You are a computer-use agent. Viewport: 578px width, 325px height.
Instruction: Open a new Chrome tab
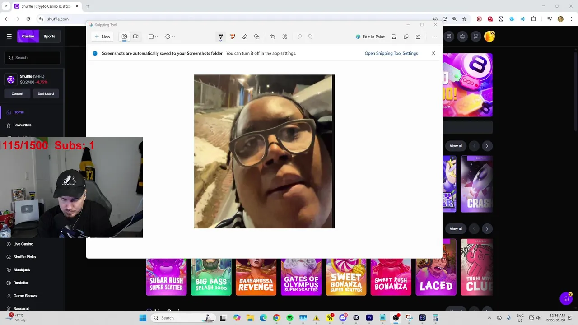[x=88, y=6]
